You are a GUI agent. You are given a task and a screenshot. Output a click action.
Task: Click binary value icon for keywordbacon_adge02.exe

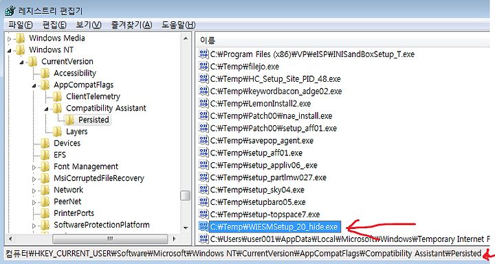[203, 91]
